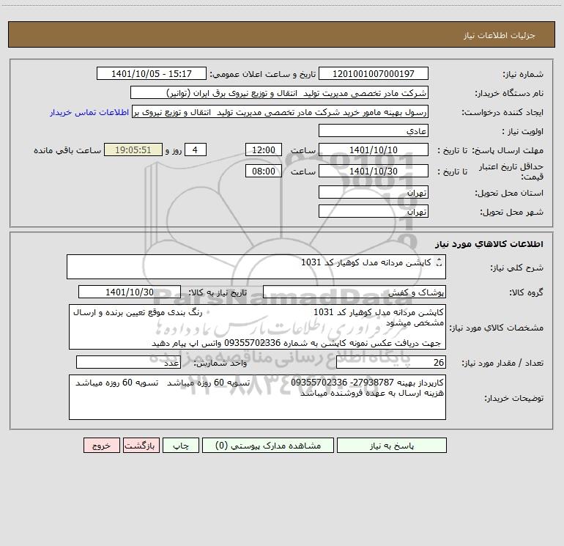Viewport: 564px width, 546px height.
Task: Click the validity time field 08:00
Action: (x=263, y=171)
